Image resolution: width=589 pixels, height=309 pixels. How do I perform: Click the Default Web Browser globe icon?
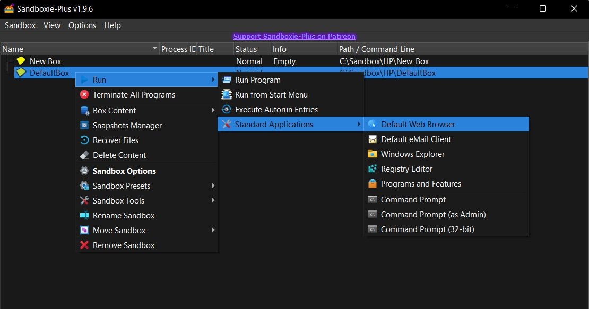coord(373,124)
